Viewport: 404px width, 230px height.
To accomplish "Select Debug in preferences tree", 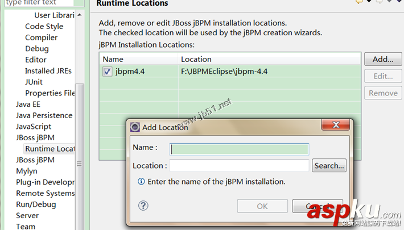I will point(37,49).
